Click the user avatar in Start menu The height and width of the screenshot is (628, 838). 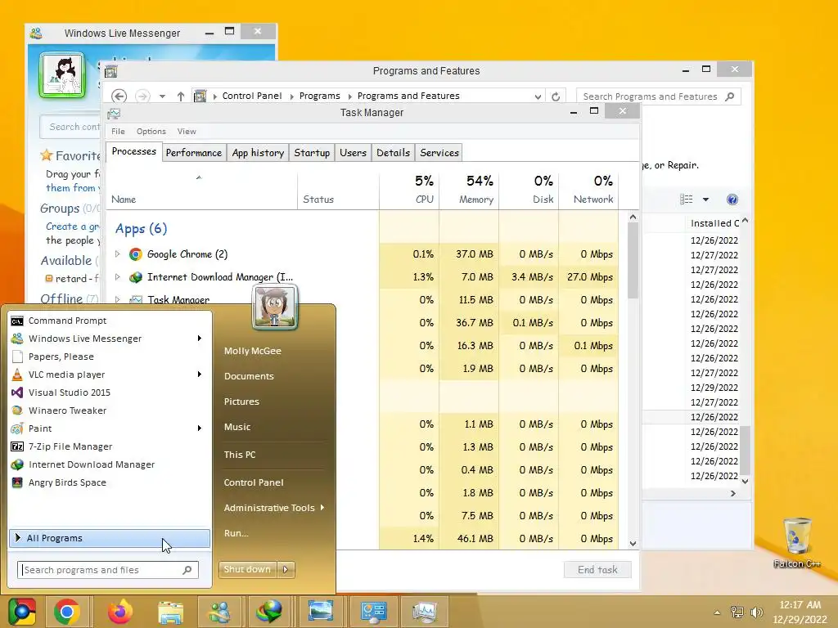[x=275, y=307]
